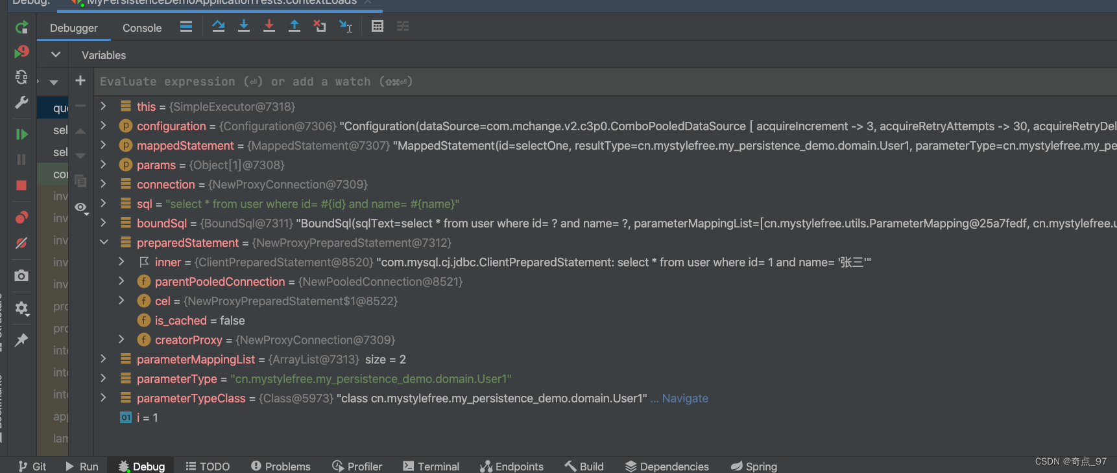The width and height of the screenshot is (1117, 473).
Task: Click the Drop Frame icon
Action: tap(320, 27)
